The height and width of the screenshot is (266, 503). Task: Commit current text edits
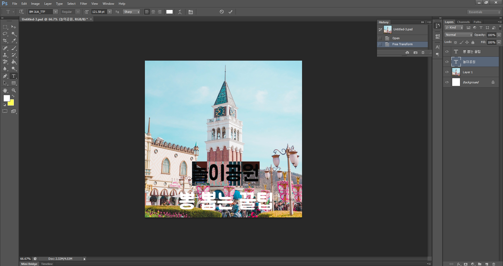point(231,12)
